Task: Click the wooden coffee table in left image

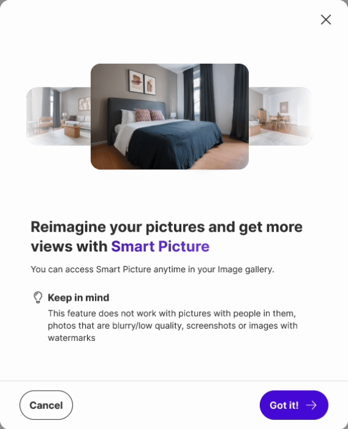Action: pyautogui.click(x=73, y=130)
